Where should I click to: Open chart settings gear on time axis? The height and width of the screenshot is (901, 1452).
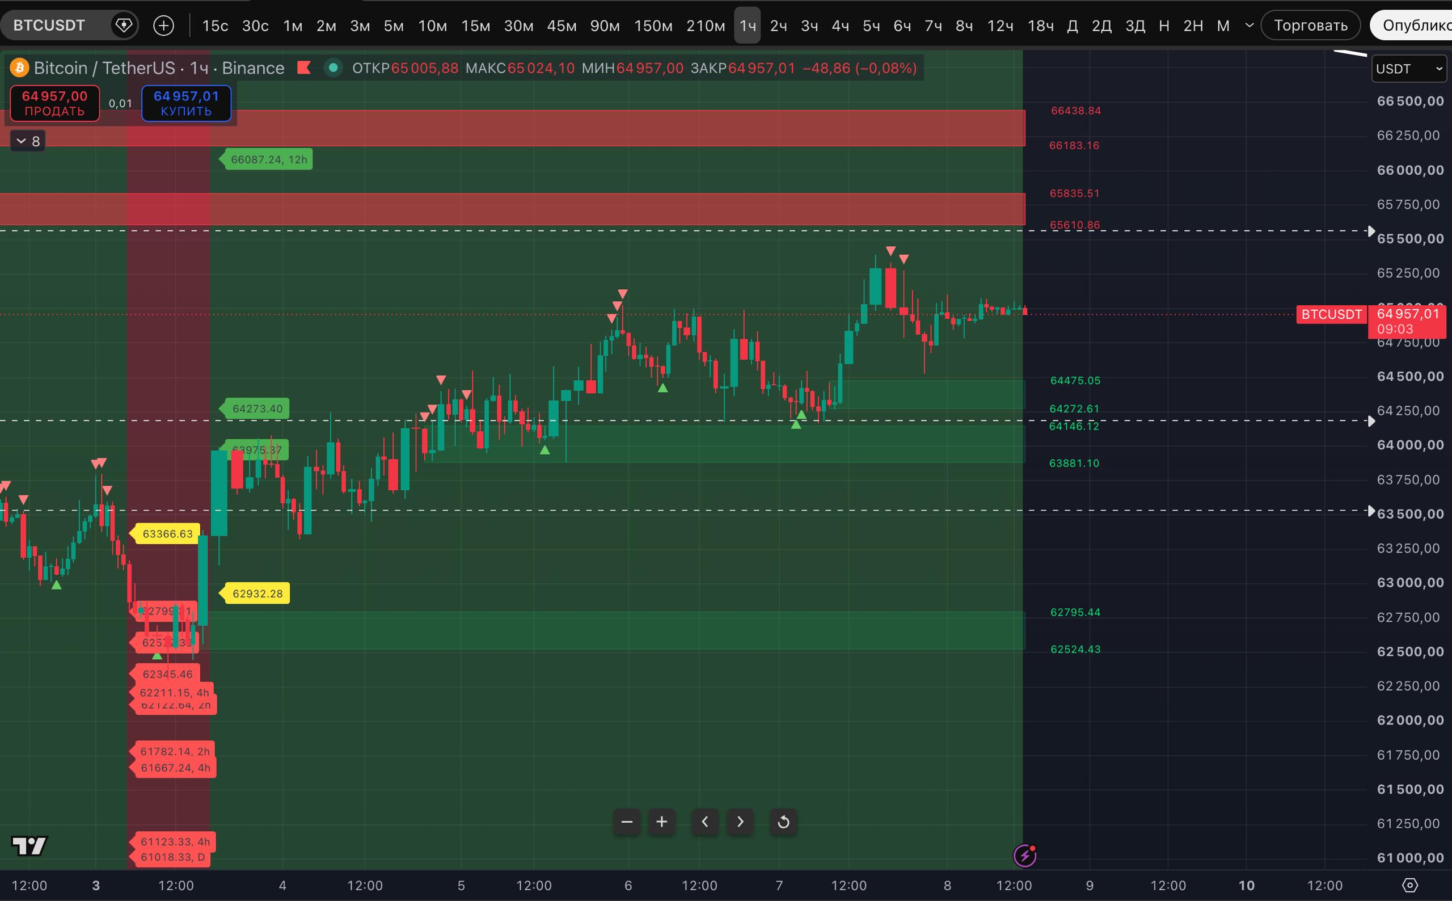click(x=1409, y=885)
